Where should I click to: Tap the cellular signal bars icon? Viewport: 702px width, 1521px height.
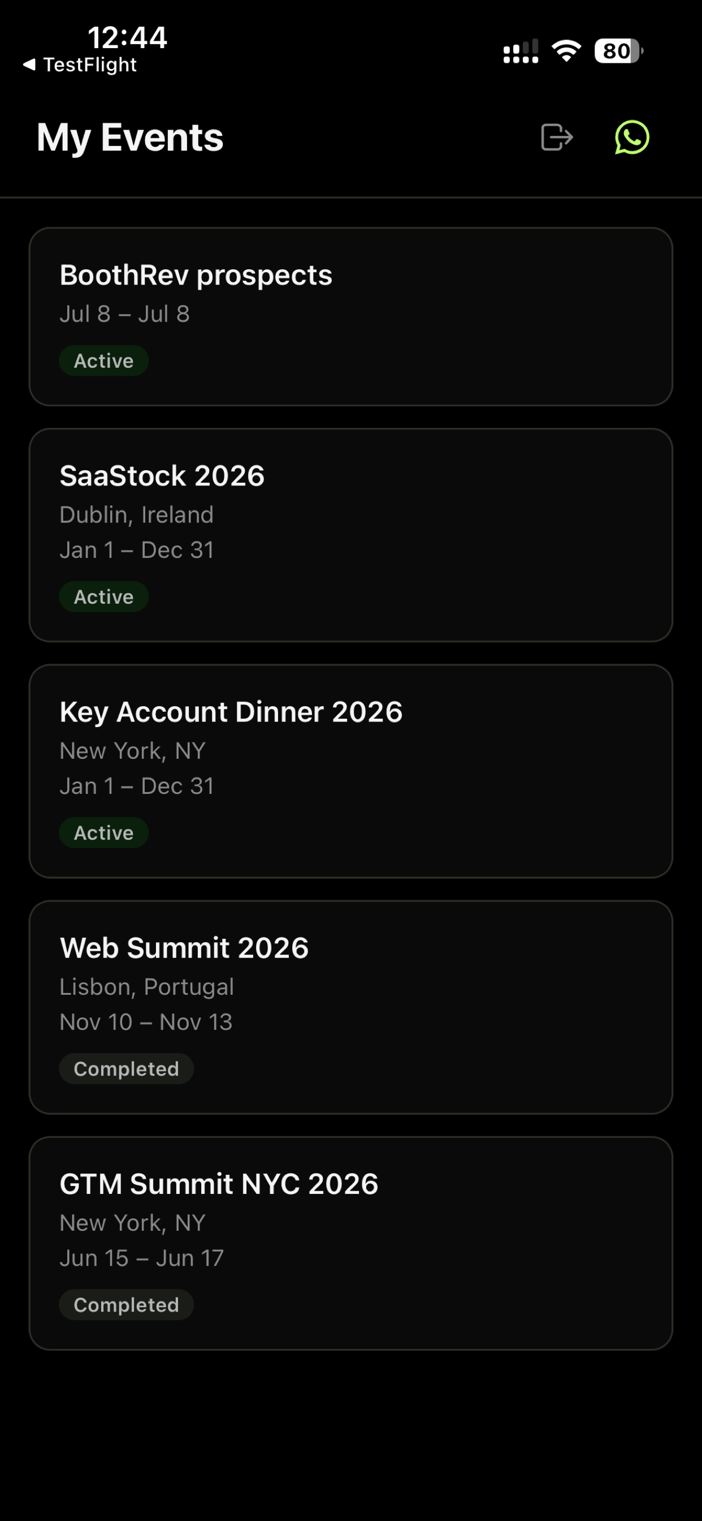tap(521, 51)
